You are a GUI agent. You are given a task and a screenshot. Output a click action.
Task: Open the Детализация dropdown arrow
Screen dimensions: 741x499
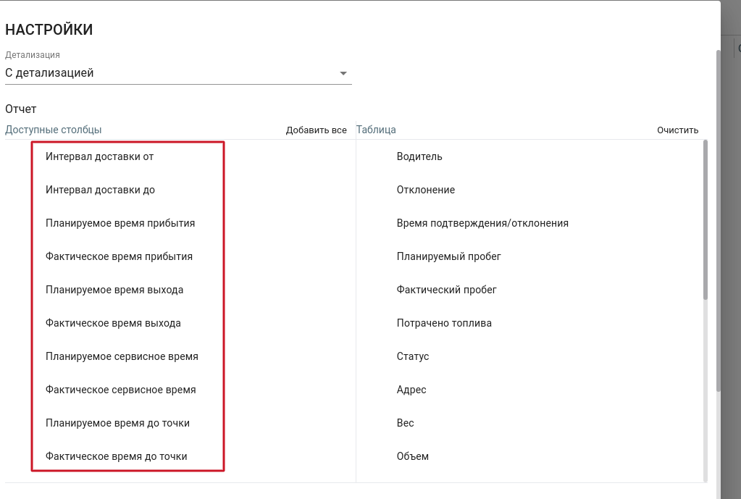click(343, 73)
